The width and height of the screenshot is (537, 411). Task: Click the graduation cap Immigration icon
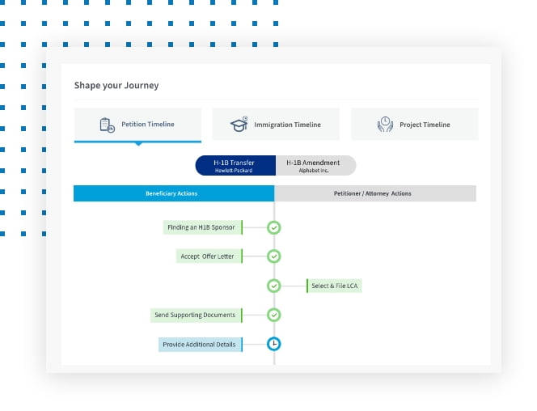pos(239,125)
